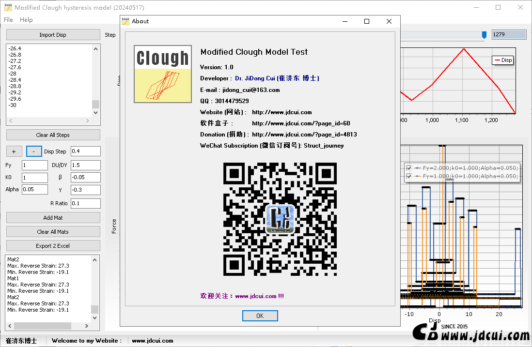Click the R Ratio input field
The width and height of the screenshot is (532, 347).
click(x=85, y=203)
